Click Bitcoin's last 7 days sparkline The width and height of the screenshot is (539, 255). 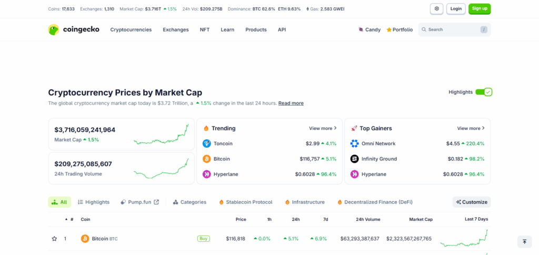464,238
